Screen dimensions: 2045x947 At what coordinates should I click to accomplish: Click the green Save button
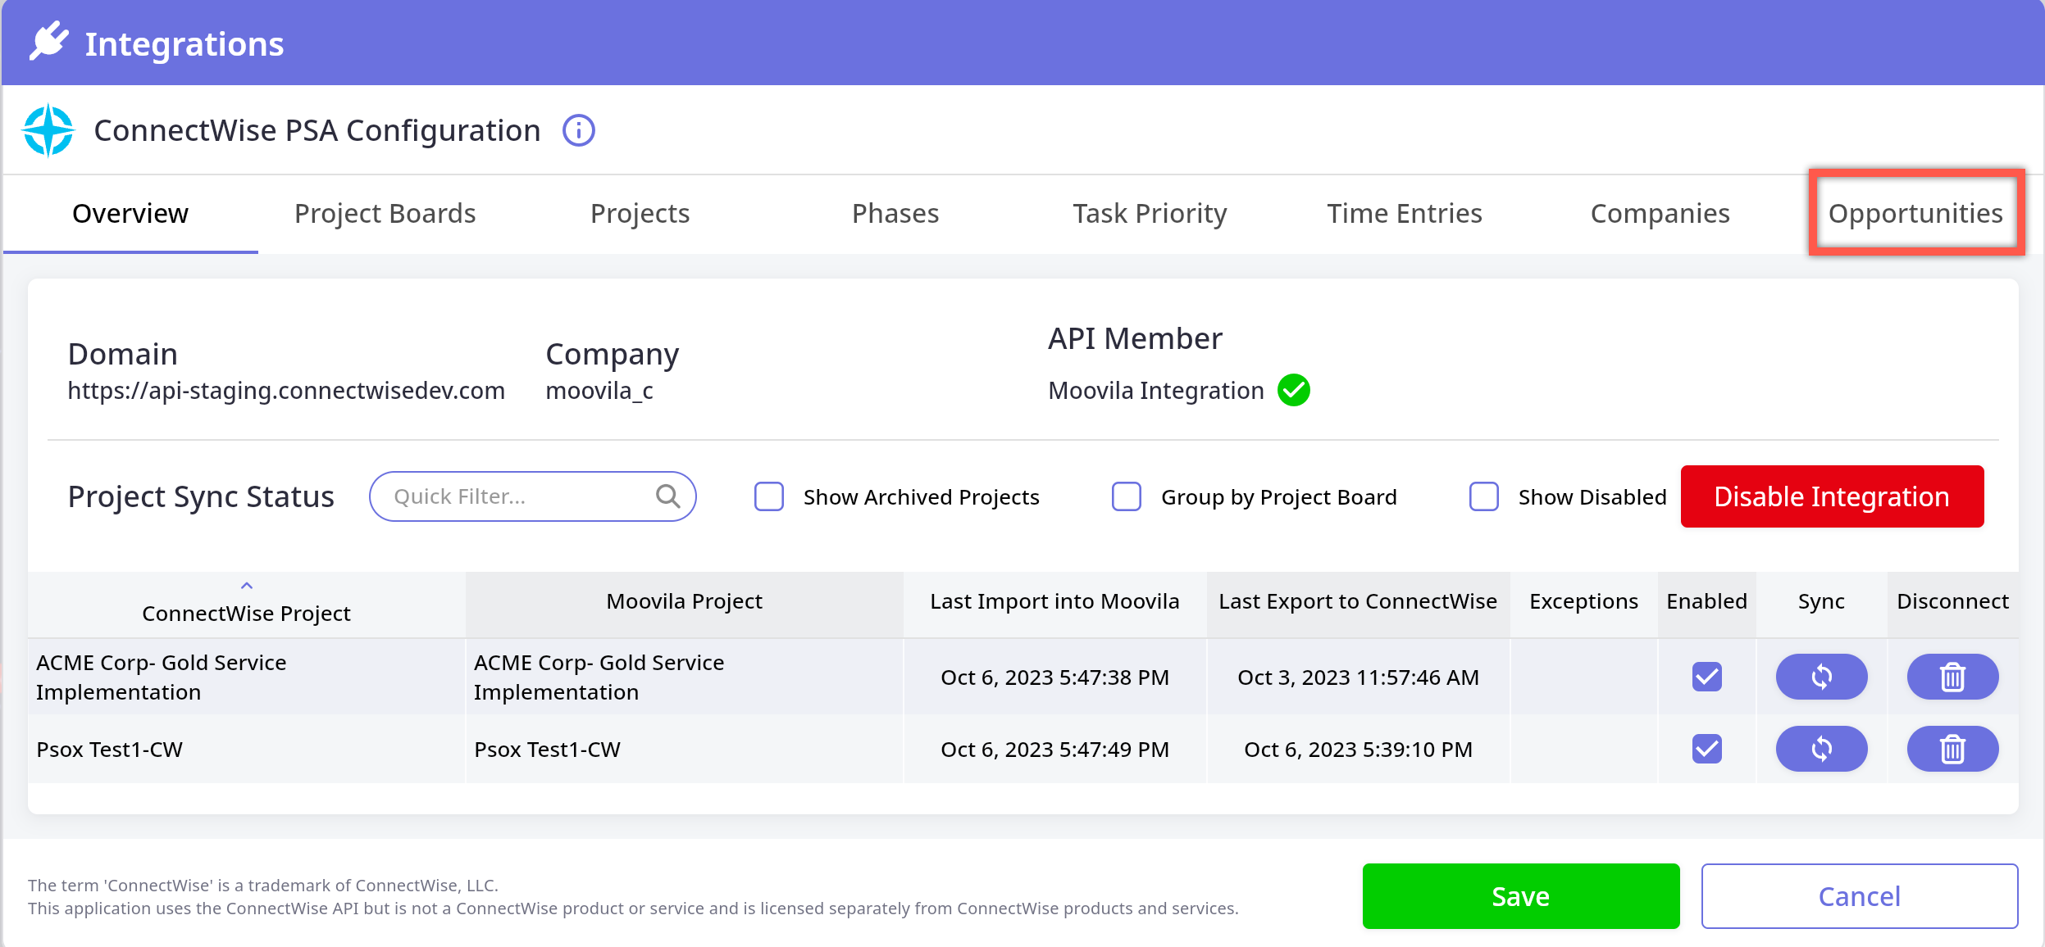(1520, 896)
